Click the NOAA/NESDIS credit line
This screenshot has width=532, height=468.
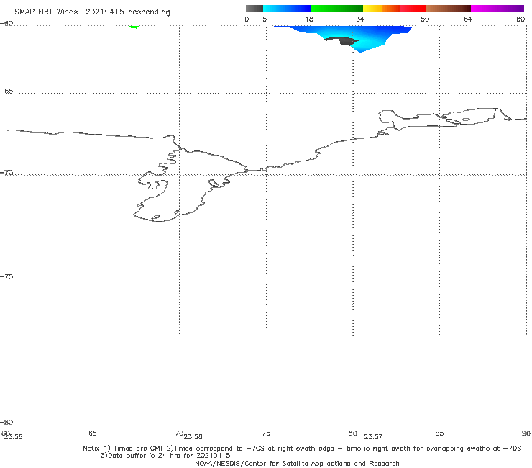coord(297,464)
